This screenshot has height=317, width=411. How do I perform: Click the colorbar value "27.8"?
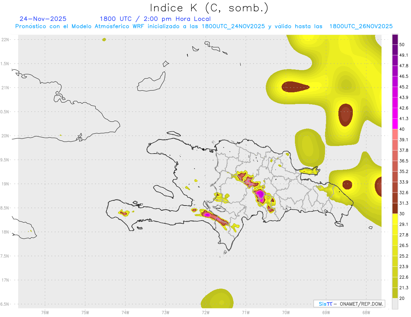[404, 235]
